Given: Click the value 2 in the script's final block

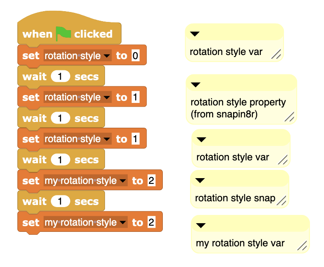Looking at the screenshot, I should point(151,223).
